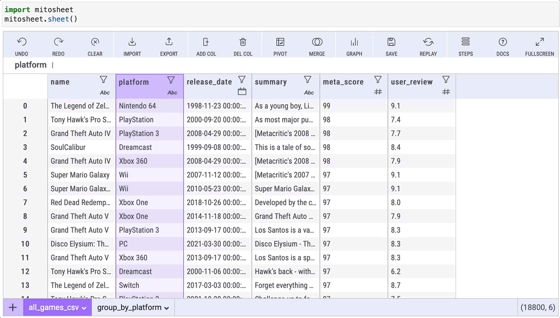560x318 pixels.
Task: Open filter for the platform column
Action: (171, 81)
